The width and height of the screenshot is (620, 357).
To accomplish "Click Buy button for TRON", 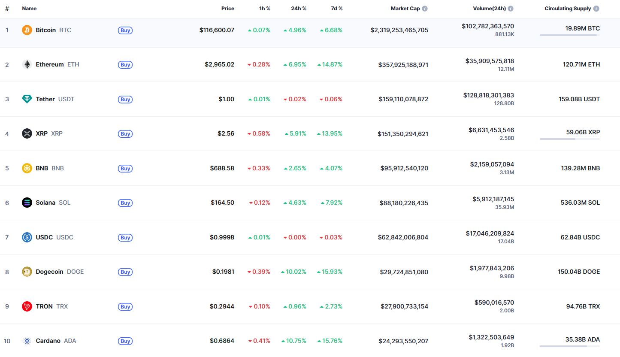I will pyautogui.click(x=125, y=307).
